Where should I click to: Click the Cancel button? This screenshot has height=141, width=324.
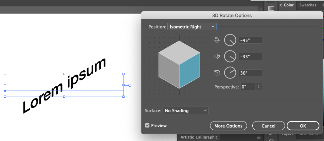pyautogui.click(x=268, y=126)
